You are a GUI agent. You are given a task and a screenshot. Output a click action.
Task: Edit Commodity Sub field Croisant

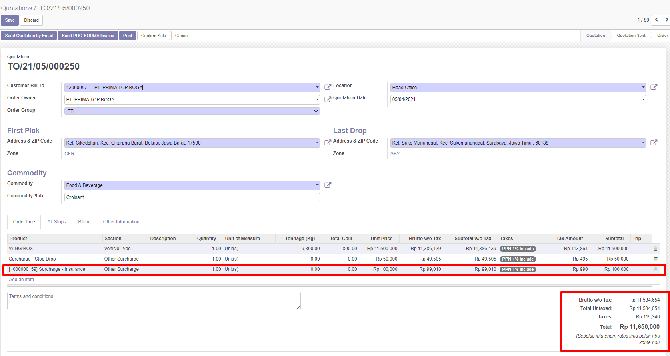click(192, 197)
